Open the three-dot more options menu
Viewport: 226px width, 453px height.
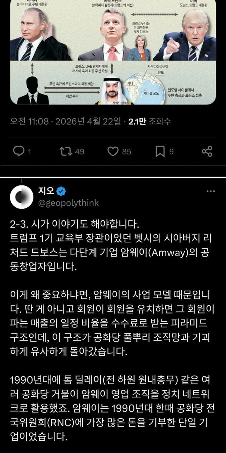click(x=210, y=191)
